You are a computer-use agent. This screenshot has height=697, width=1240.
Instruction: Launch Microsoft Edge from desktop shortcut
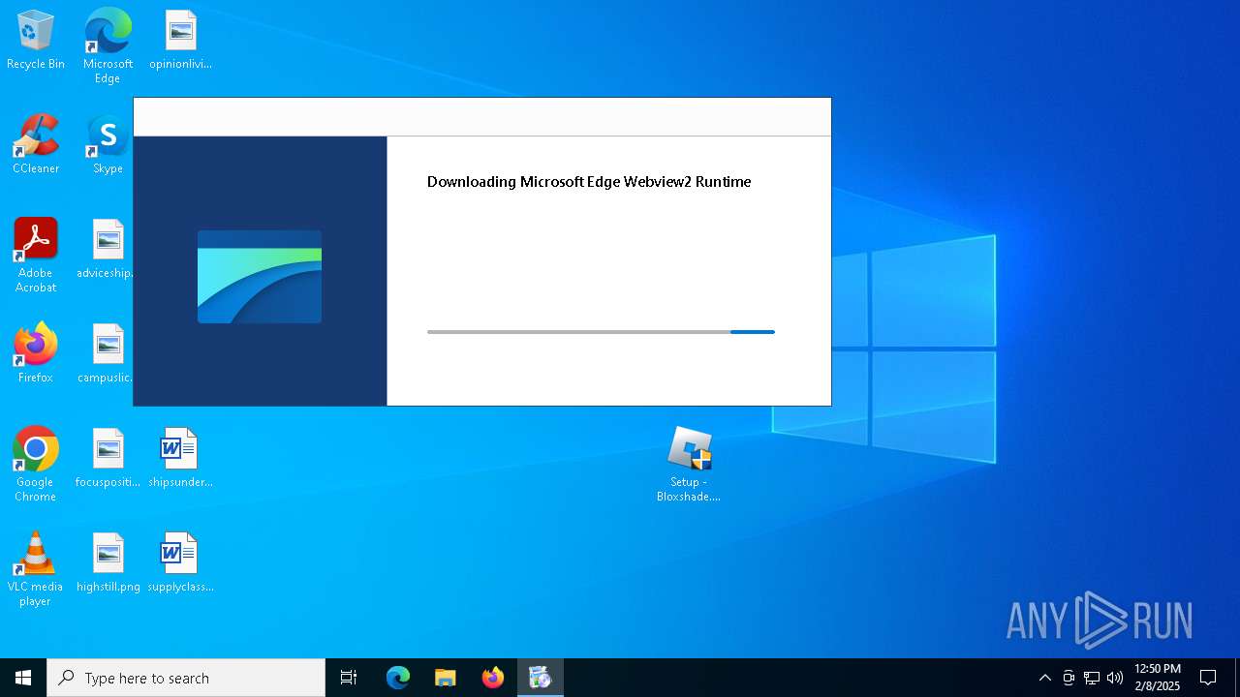pos(108,45)
